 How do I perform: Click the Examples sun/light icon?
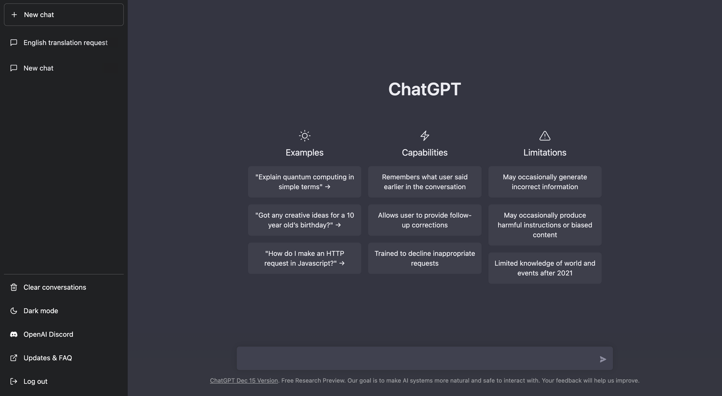[x=304, y=135]
